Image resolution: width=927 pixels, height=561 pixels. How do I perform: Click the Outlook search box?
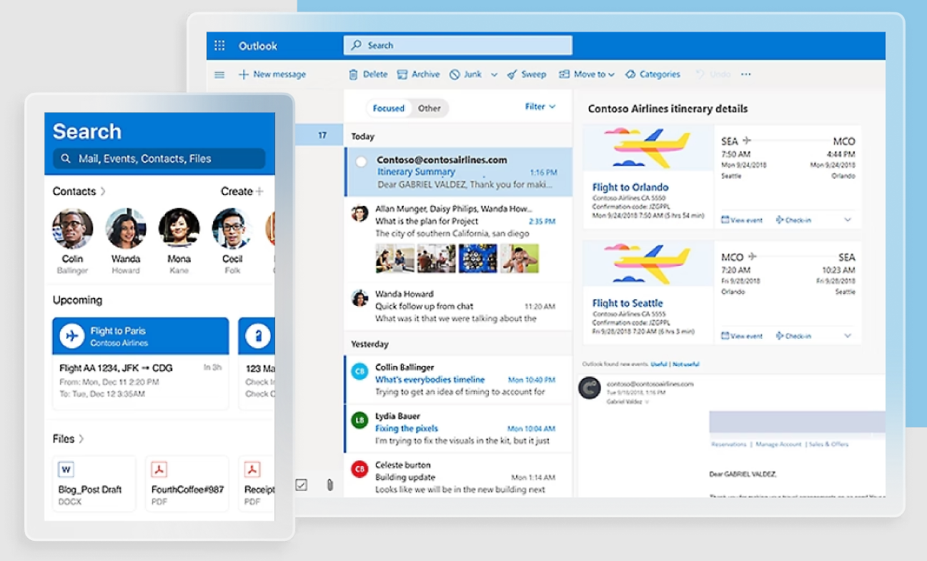(x=457, y=46)
